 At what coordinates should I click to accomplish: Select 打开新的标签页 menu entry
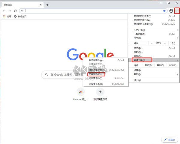coord(154,16)
